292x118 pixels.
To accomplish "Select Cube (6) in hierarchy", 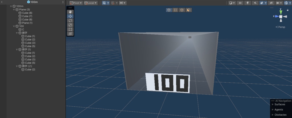I will coord(27,13).
